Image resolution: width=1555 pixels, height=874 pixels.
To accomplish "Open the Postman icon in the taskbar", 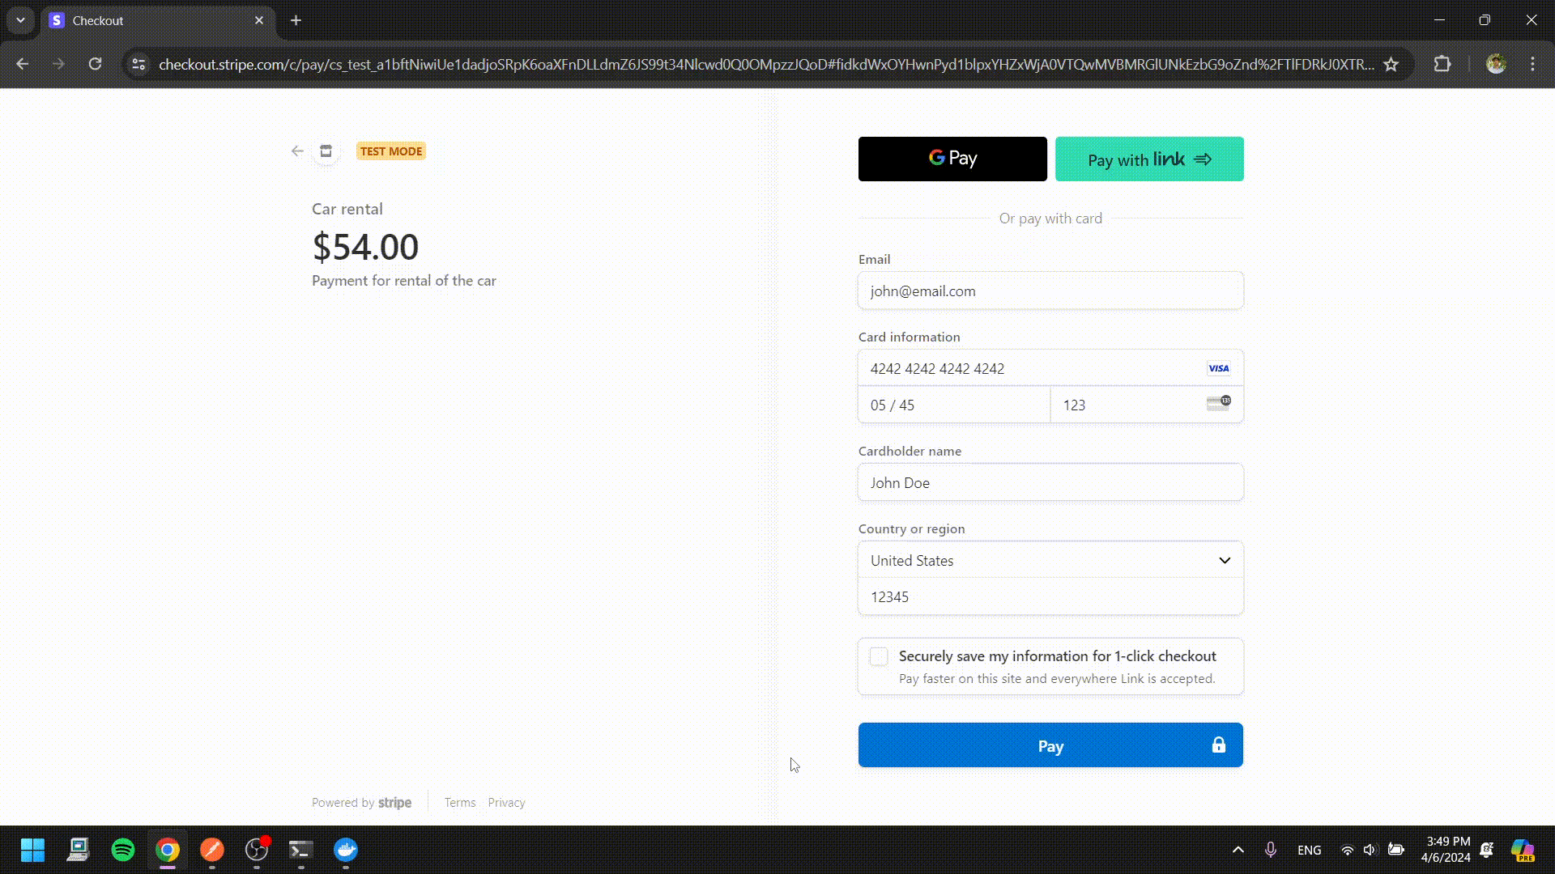I will pos(212,850).
